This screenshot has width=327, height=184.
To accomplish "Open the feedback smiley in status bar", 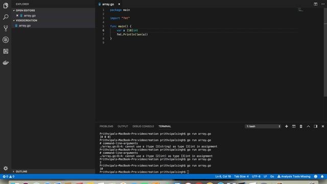I will [x=316, y=176].
